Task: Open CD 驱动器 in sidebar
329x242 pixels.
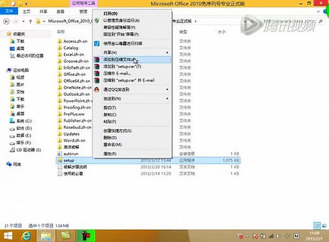Action: click(28, 150)
